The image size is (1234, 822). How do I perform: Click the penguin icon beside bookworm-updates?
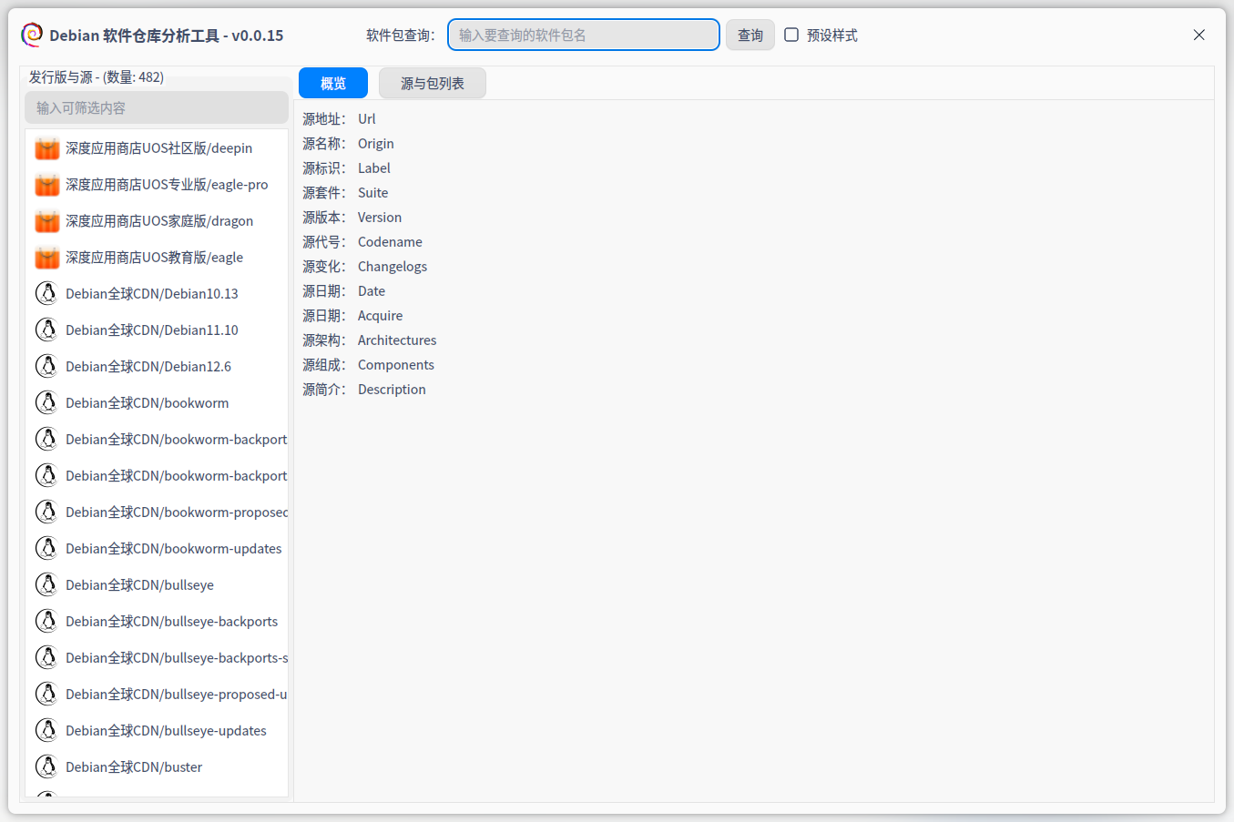pyautogui.click(x=46, y=548)
